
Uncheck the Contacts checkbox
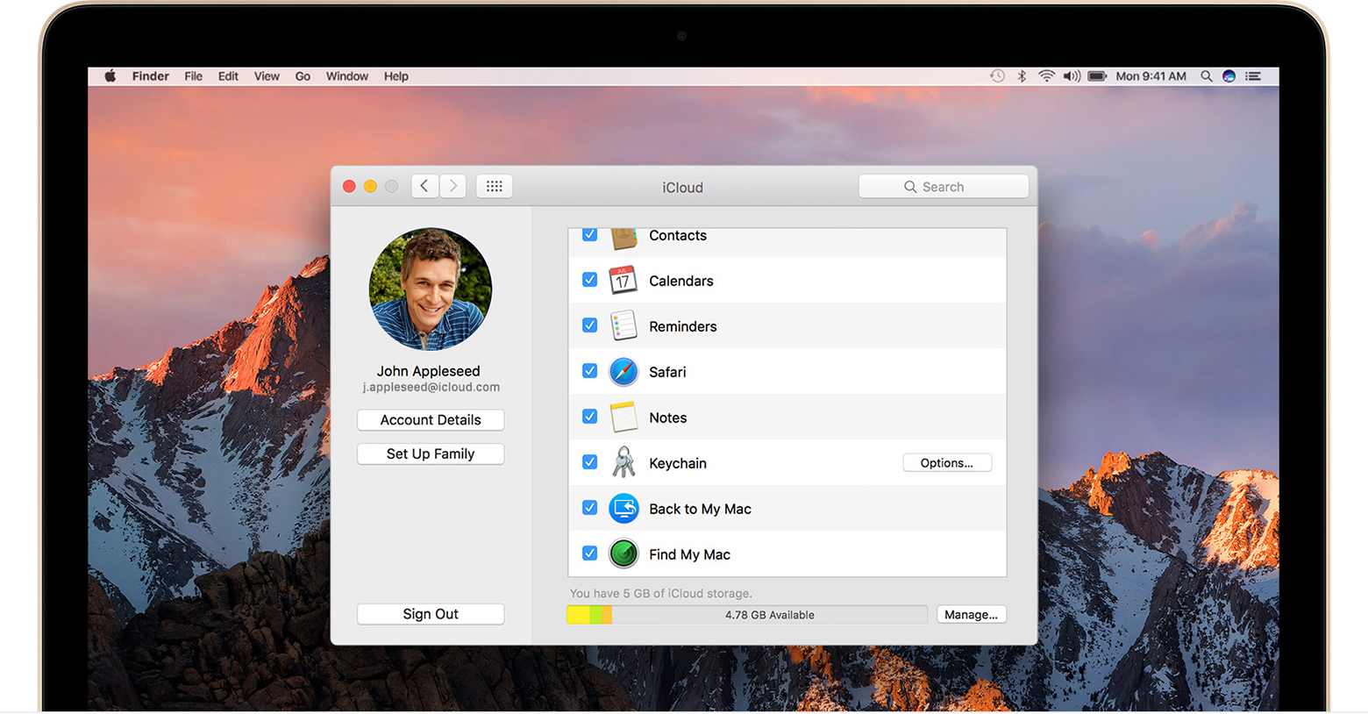(x=590, y=234)
